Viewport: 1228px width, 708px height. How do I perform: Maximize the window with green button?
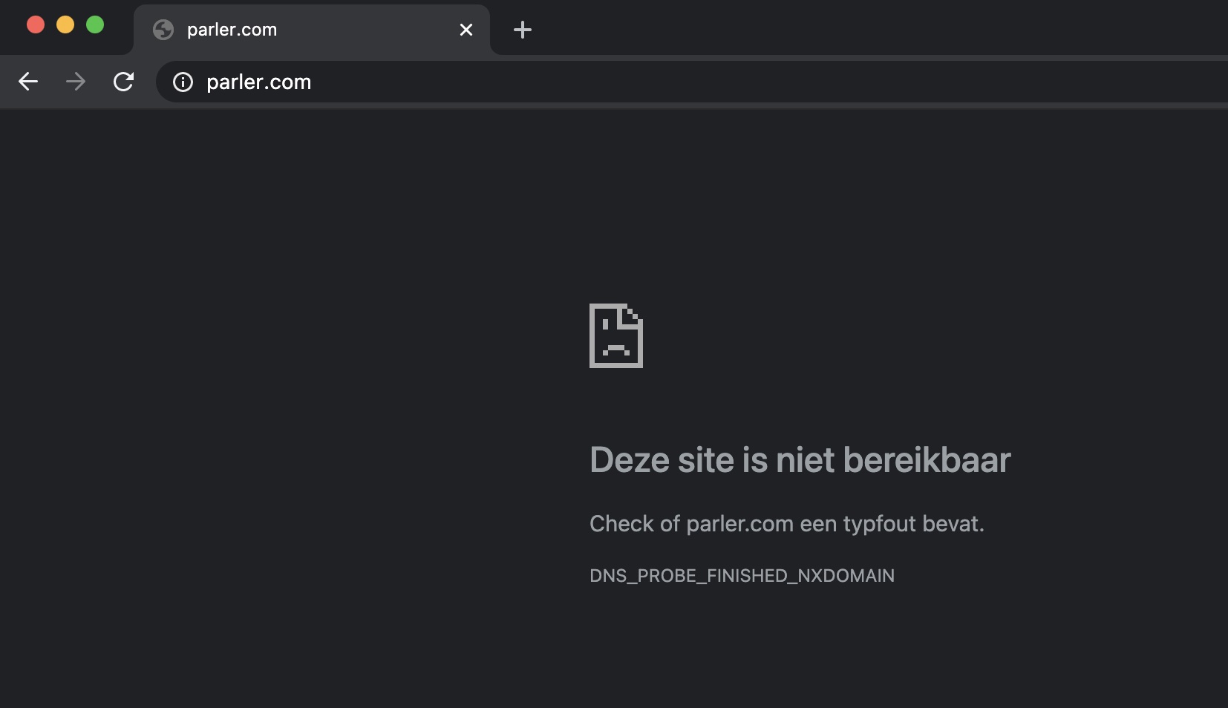click(95, 24)
